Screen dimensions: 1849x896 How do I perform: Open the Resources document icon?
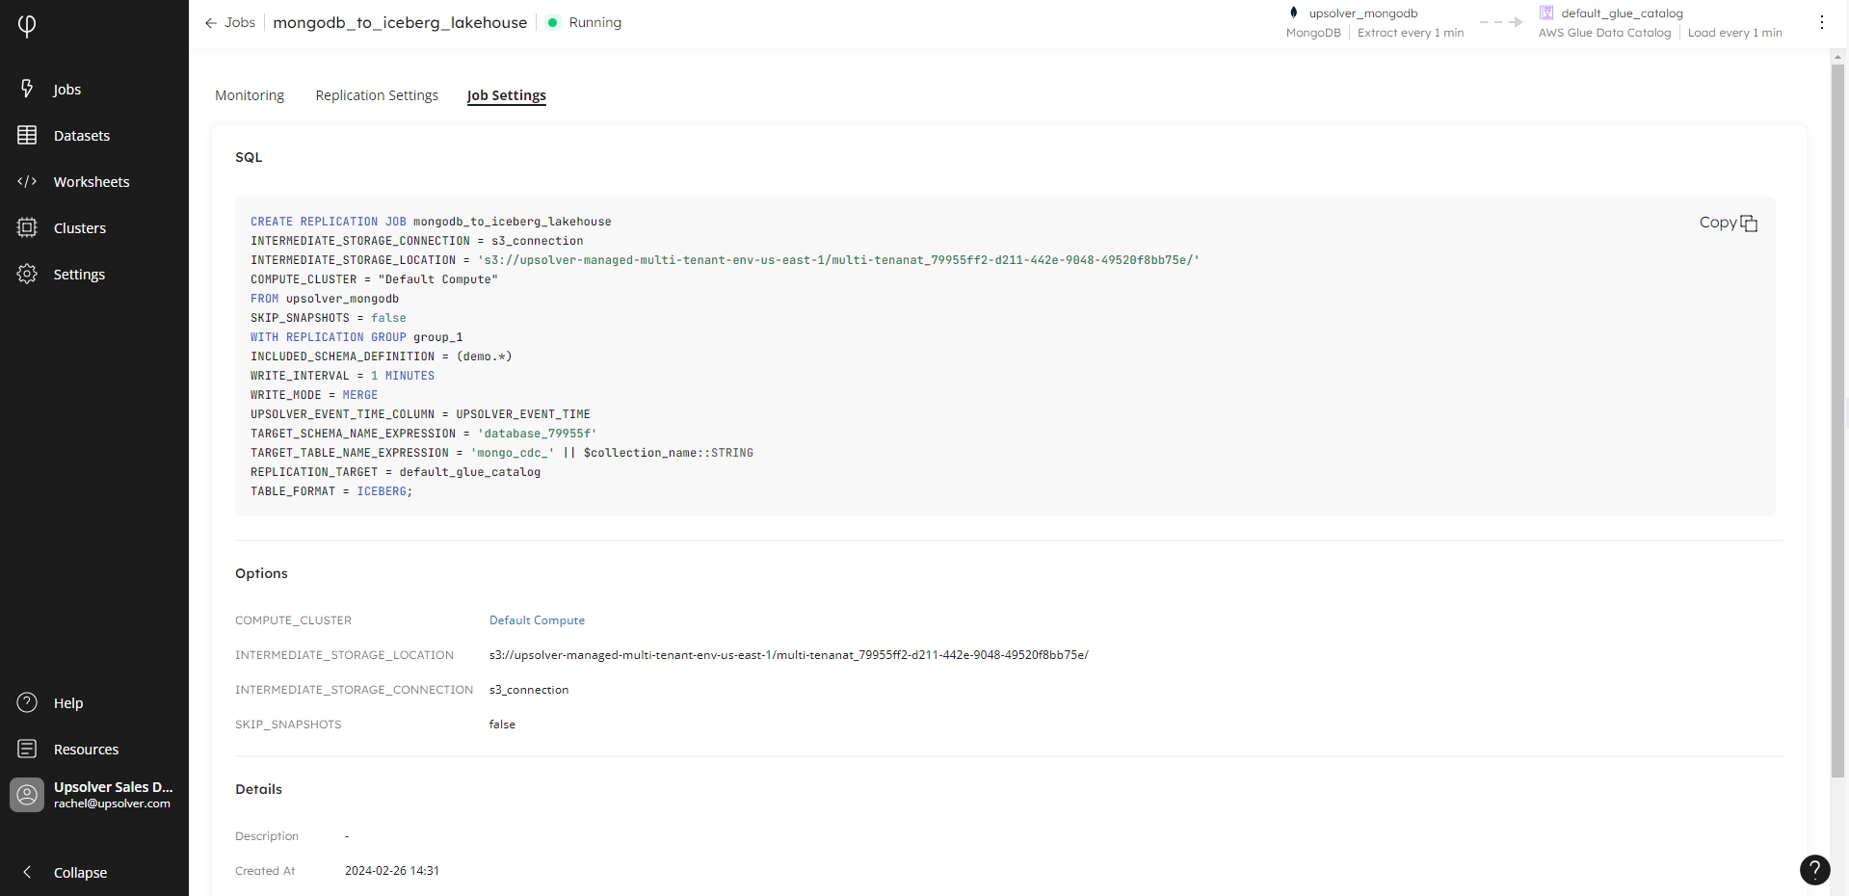coord(27,749)
